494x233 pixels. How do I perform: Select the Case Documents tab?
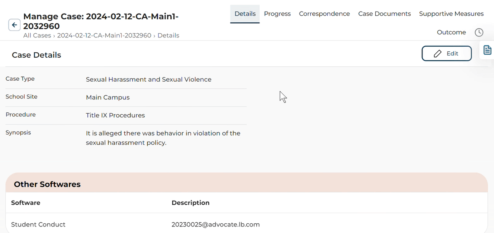click(x=384, y=14)
